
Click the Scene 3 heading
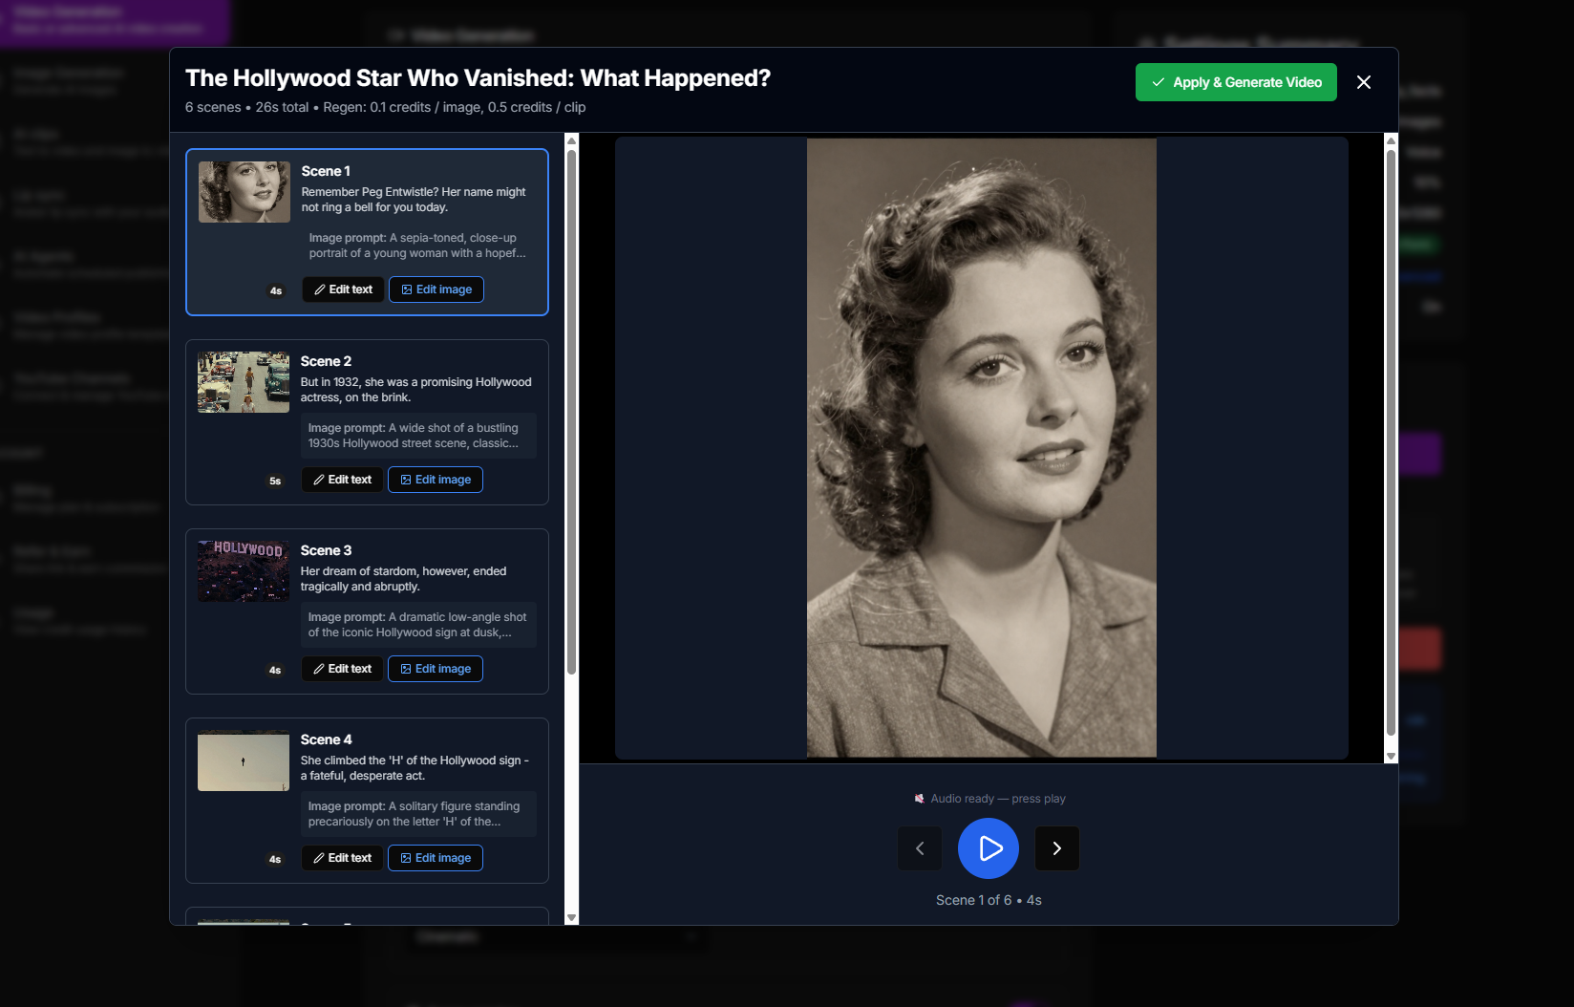click(326, 550)
